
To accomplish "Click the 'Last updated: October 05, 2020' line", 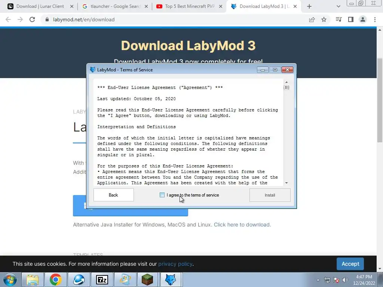I will (136, 99).
